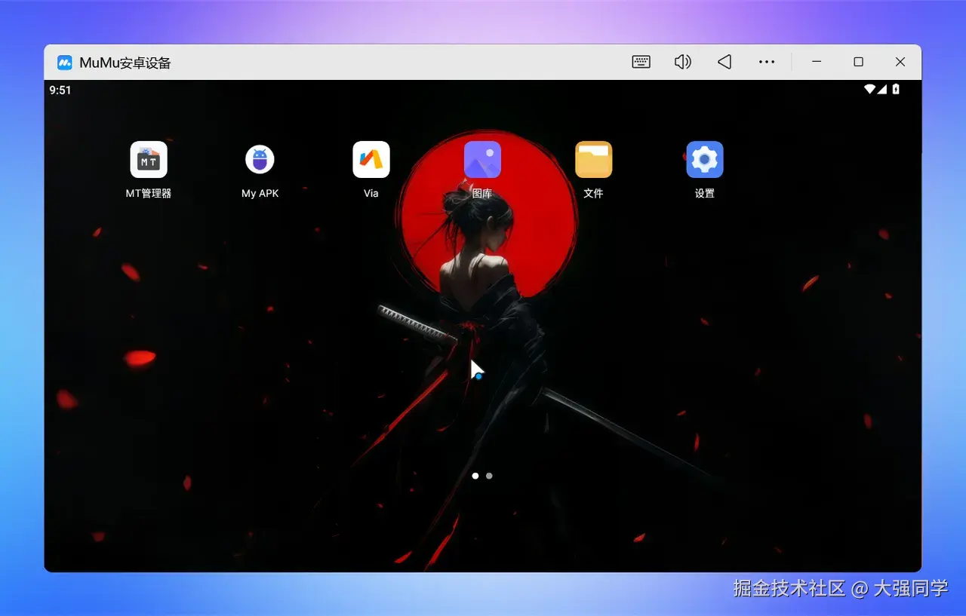Click the MuMu logo in title bar
Image resolution: width=966 pixels, height=616 pixels.
click(66, 62)
